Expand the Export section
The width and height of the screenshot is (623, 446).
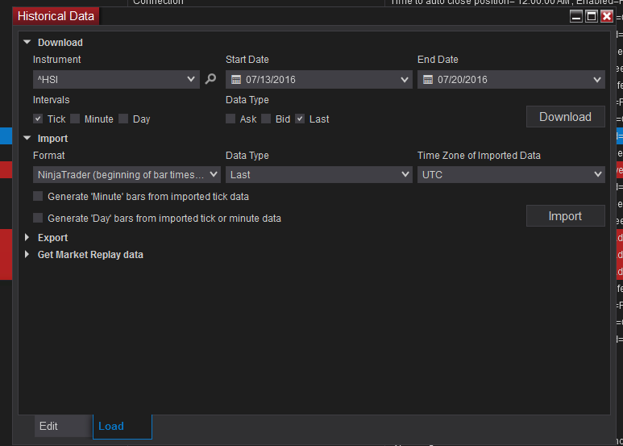point(27,237)
